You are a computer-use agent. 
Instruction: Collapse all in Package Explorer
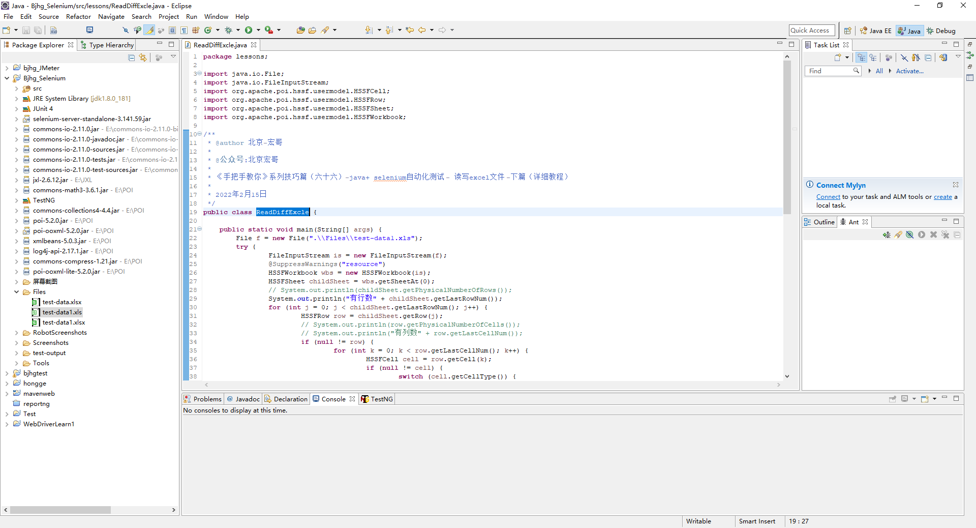point(132,57)
